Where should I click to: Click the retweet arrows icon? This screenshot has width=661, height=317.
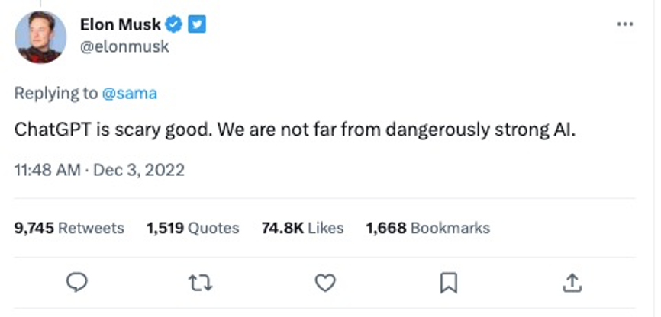pos(200,283)
